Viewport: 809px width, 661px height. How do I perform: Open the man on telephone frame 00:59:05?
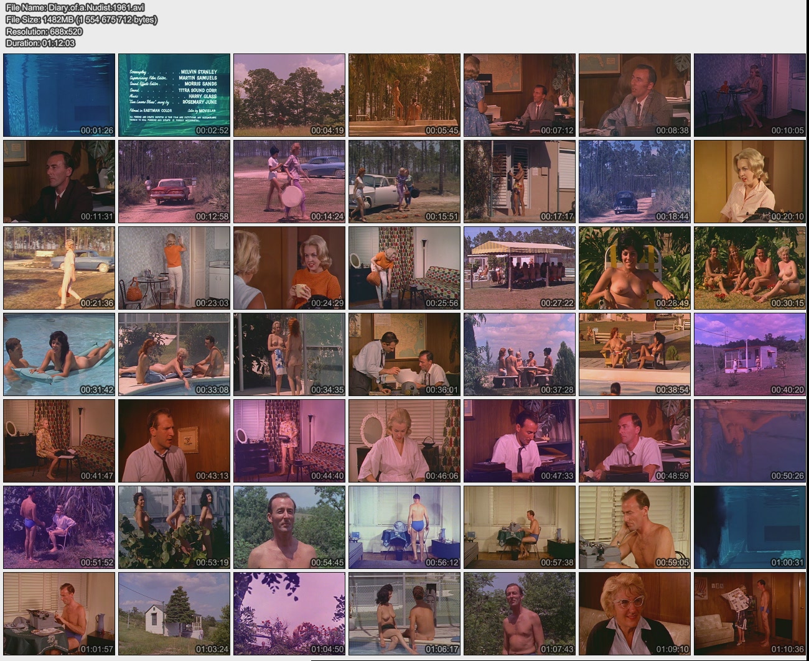[634, 527]
